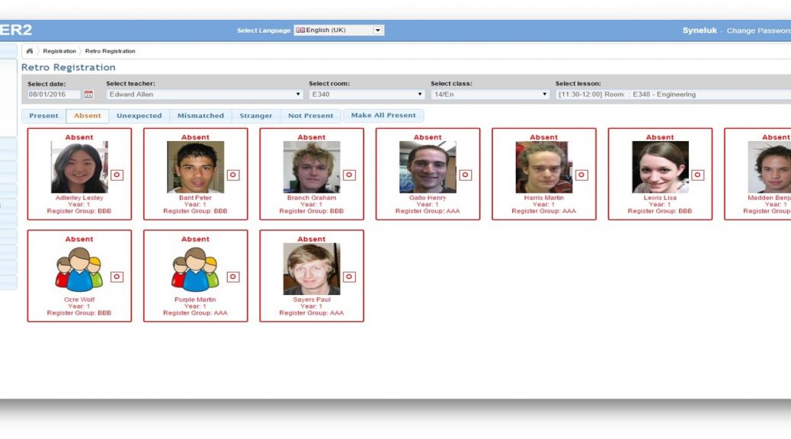Image resolution: width=791 pixels, height=439 pixels.
Task: Open the calendar date picker icon
Action: pos(88,95)
